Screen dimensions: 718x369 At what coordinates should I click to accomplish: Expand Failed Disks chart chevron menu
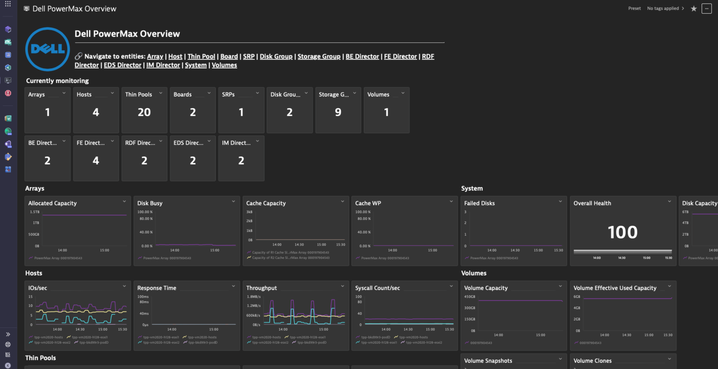pyautogui.click(x=561, y=201)
